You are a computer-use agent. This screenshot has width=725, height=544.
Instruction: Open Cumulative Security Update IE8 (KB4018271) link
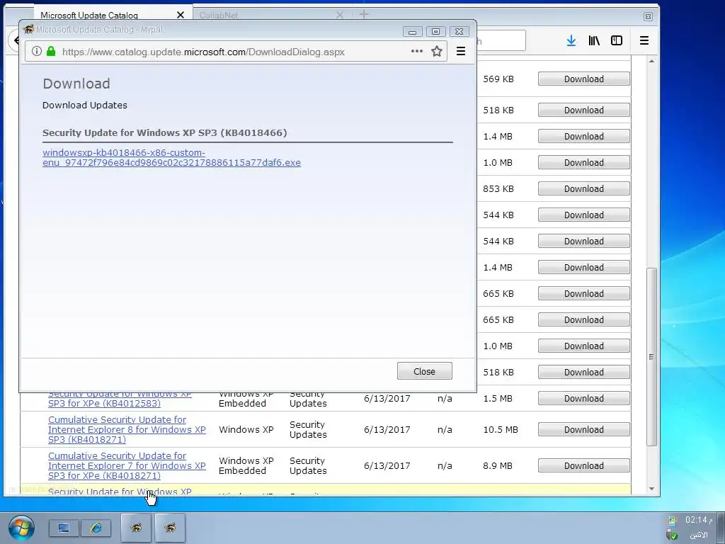(x=127, y=430)
